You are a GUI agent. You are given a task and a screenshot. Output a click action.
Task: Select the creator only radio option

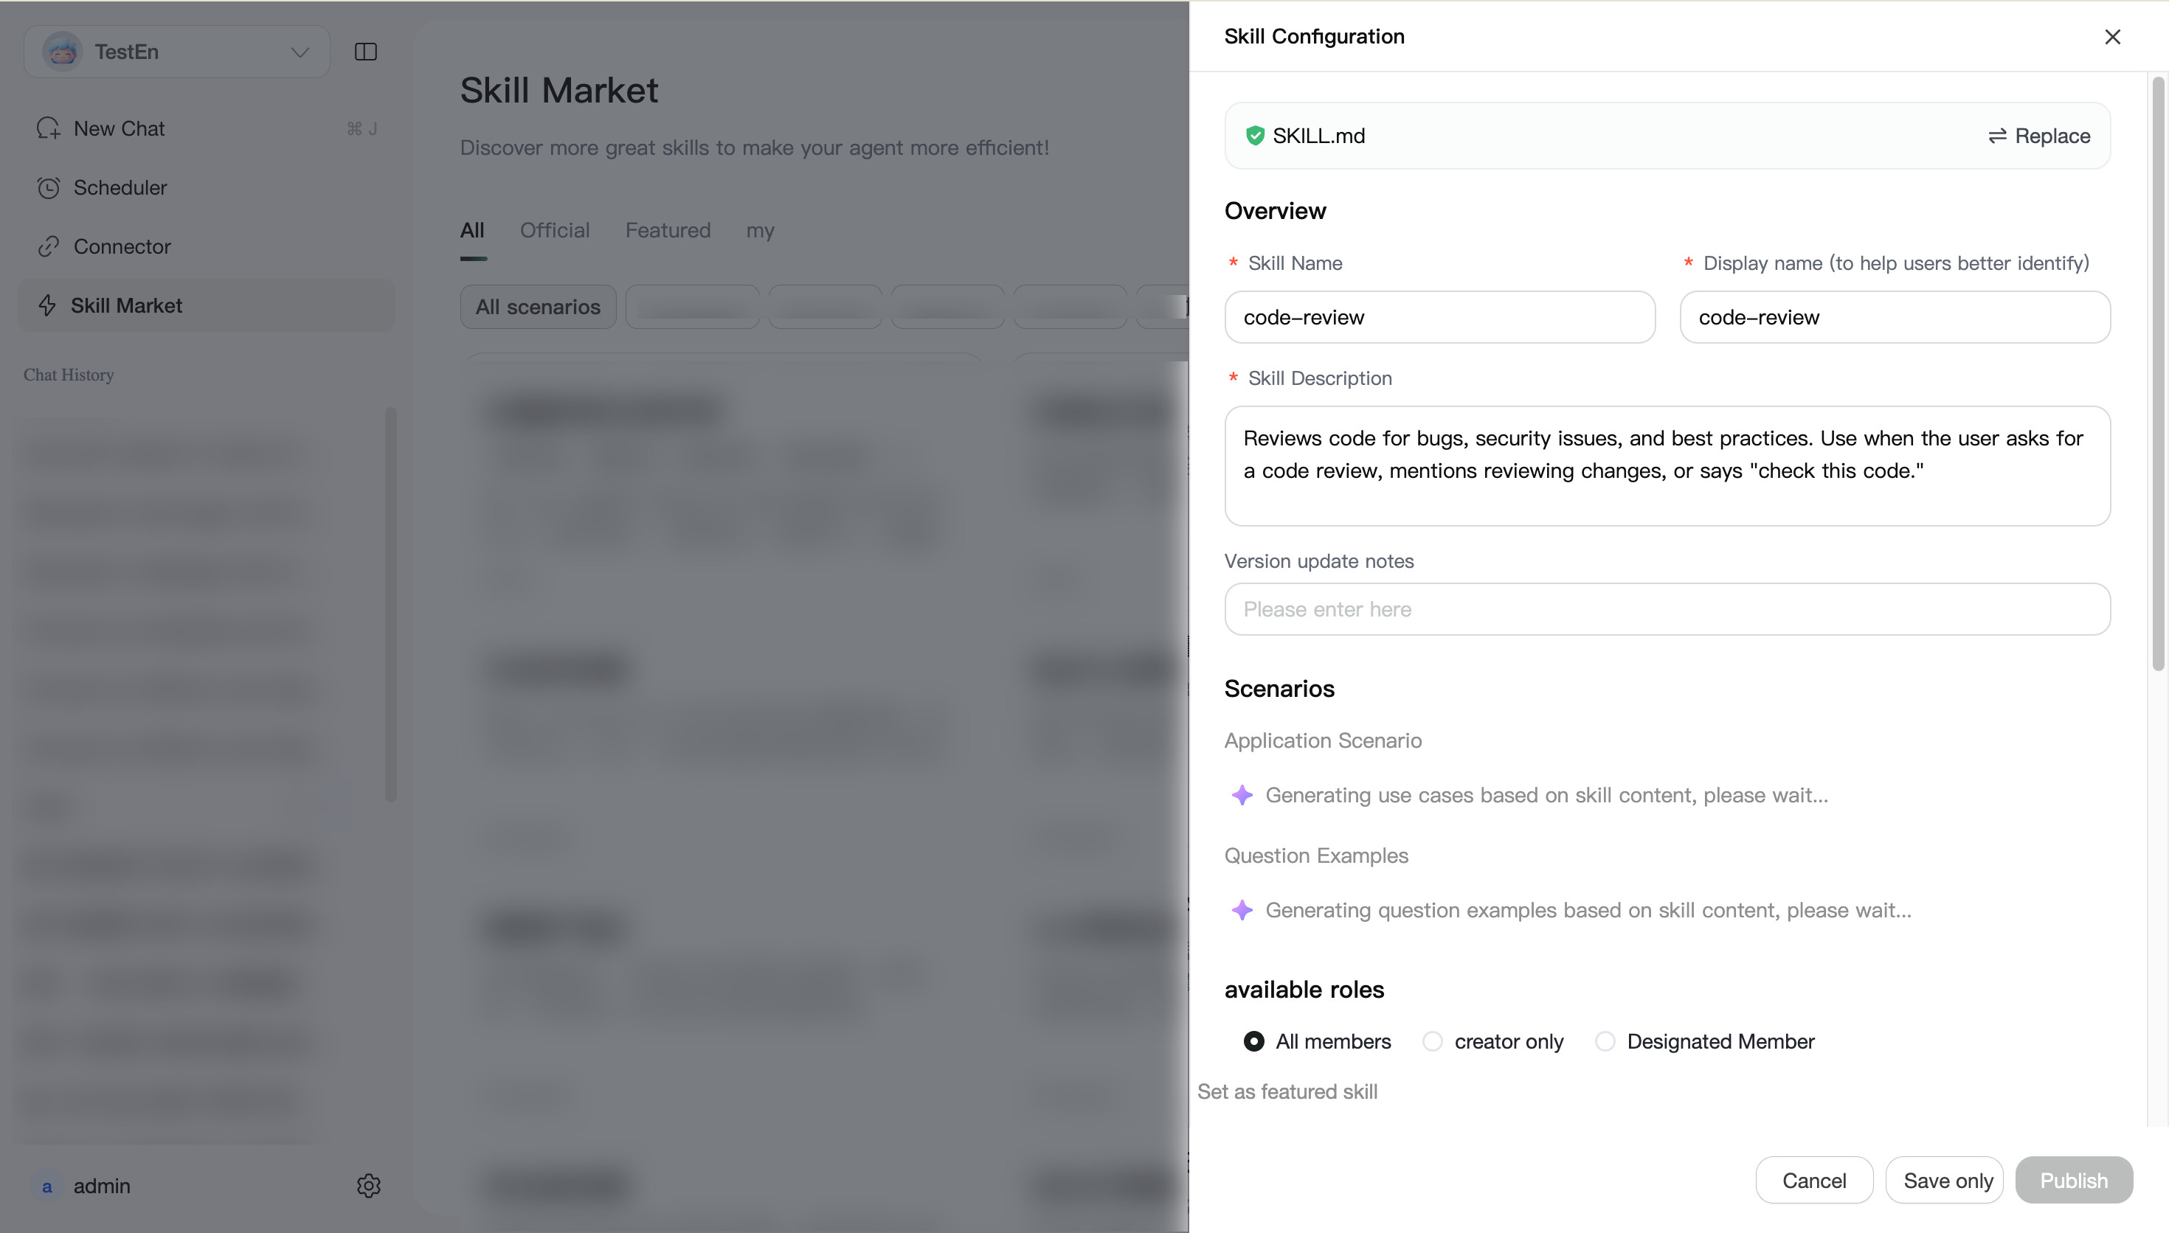[x=1432, y=1041]
